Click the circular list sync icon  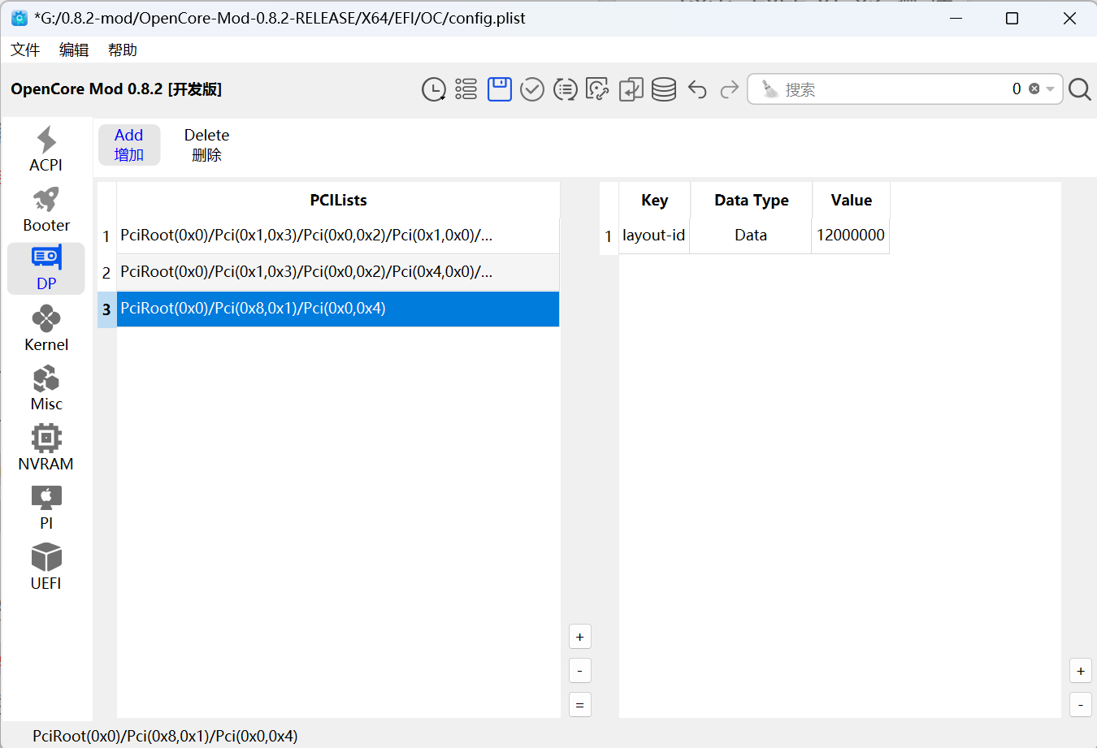click(566, 89)
